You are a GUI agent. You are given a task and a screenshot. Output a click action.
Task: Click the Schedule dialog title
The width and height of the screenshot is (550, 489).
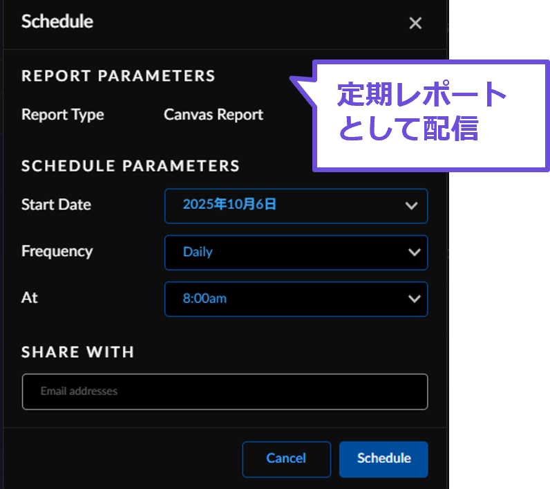[x=57, y=21]
